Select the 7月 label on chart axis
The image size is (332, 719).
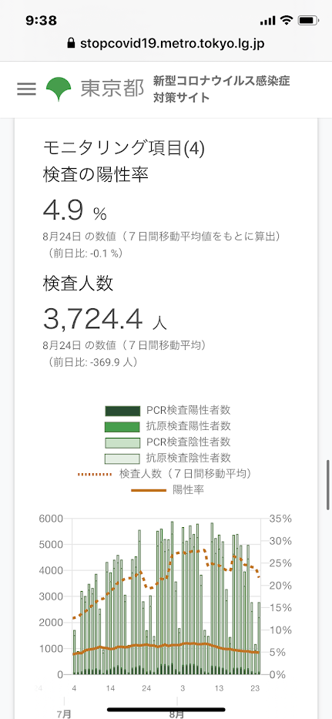[64, 714]
